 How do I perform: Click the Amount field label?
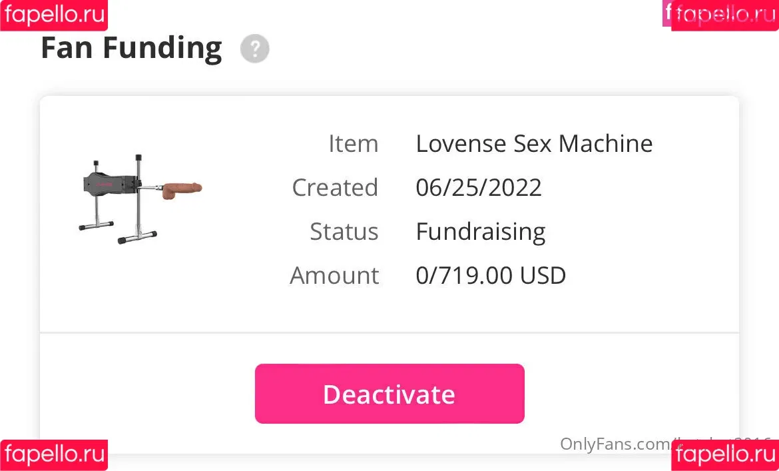[334, 276]
